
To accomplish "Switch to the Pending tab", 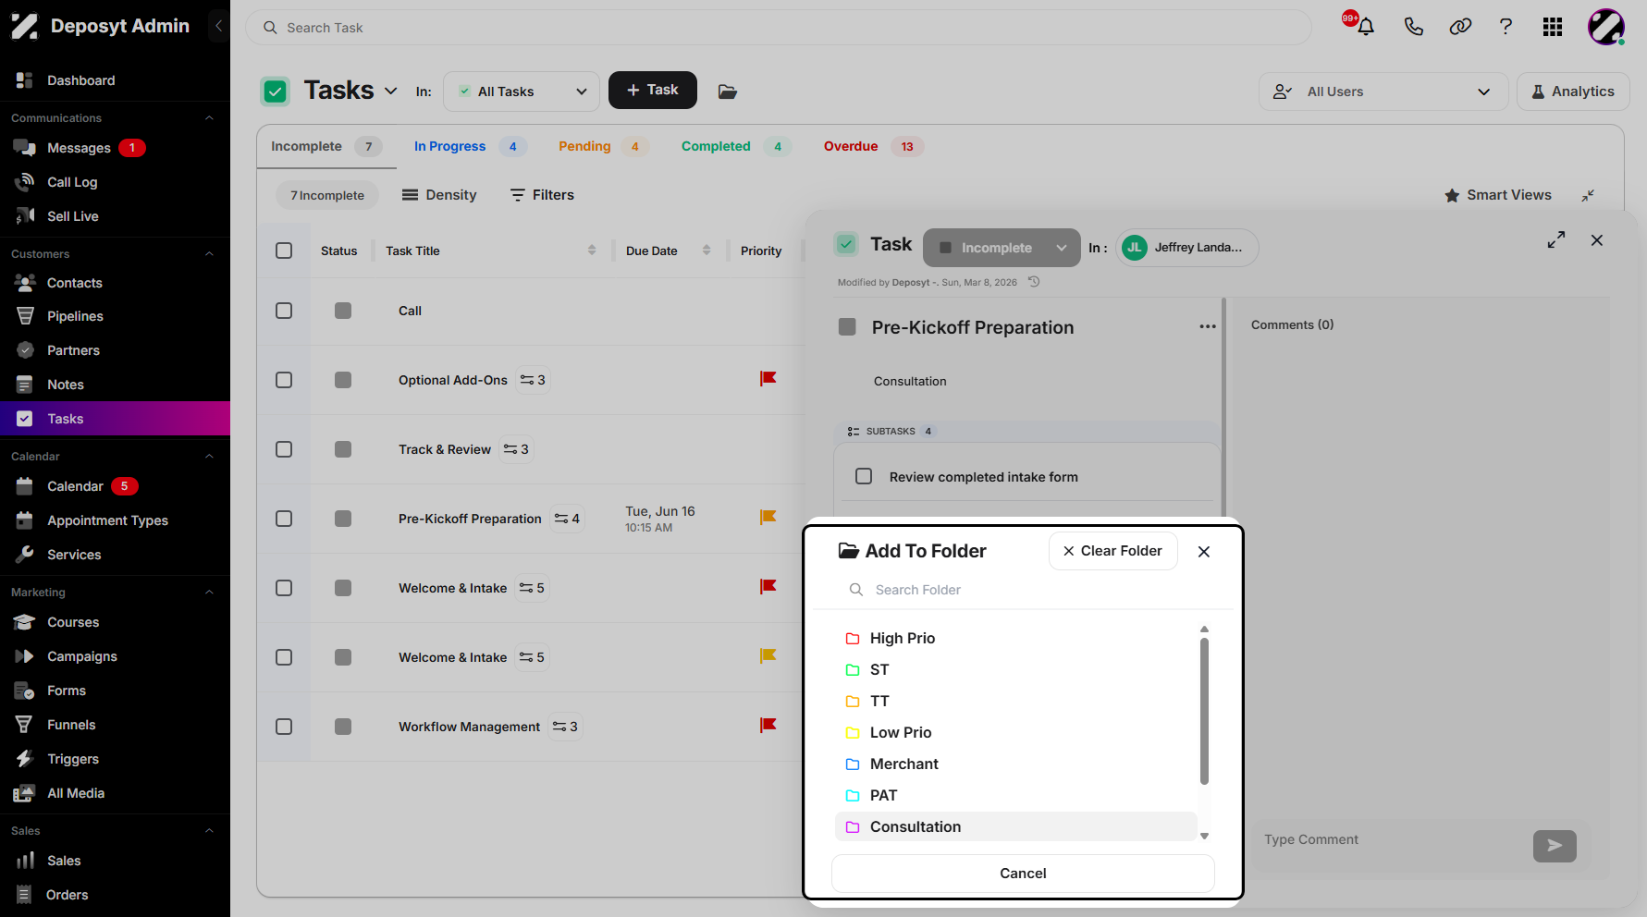I will coord(603,146).
